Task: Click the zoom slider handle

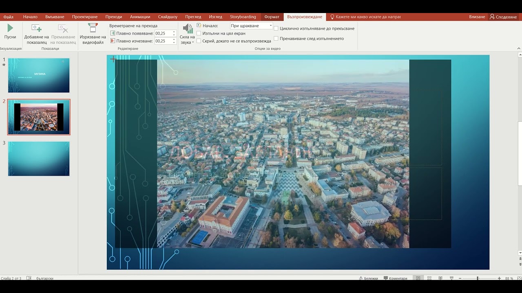Action: (x=478, y=278)
